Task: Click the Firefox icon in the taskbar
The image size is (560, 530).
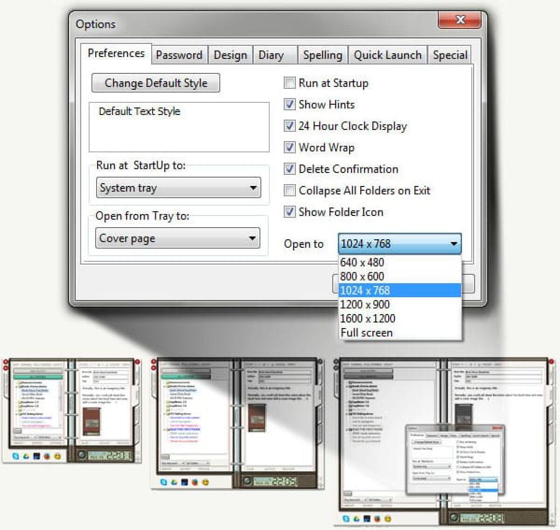Action: coord(47,456)
